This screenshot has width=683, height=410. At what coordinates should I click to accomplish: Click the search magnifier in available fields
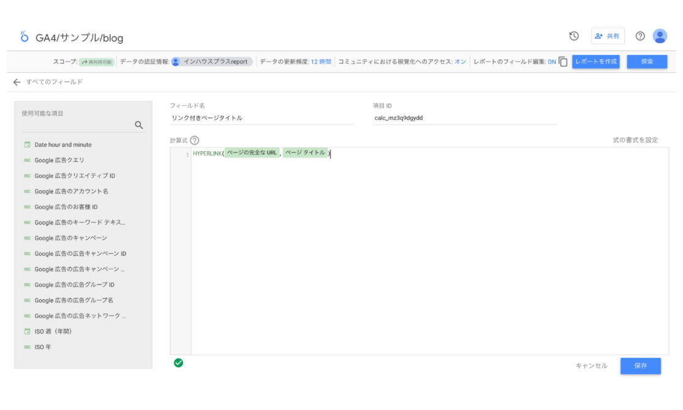point(139,125)
